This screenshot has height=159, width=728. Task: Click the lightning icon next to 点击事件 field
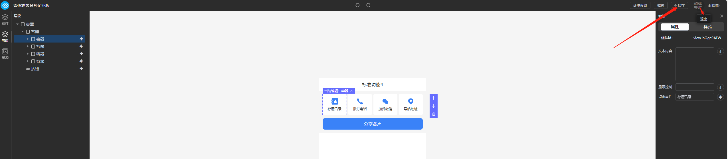coord(720,97)
